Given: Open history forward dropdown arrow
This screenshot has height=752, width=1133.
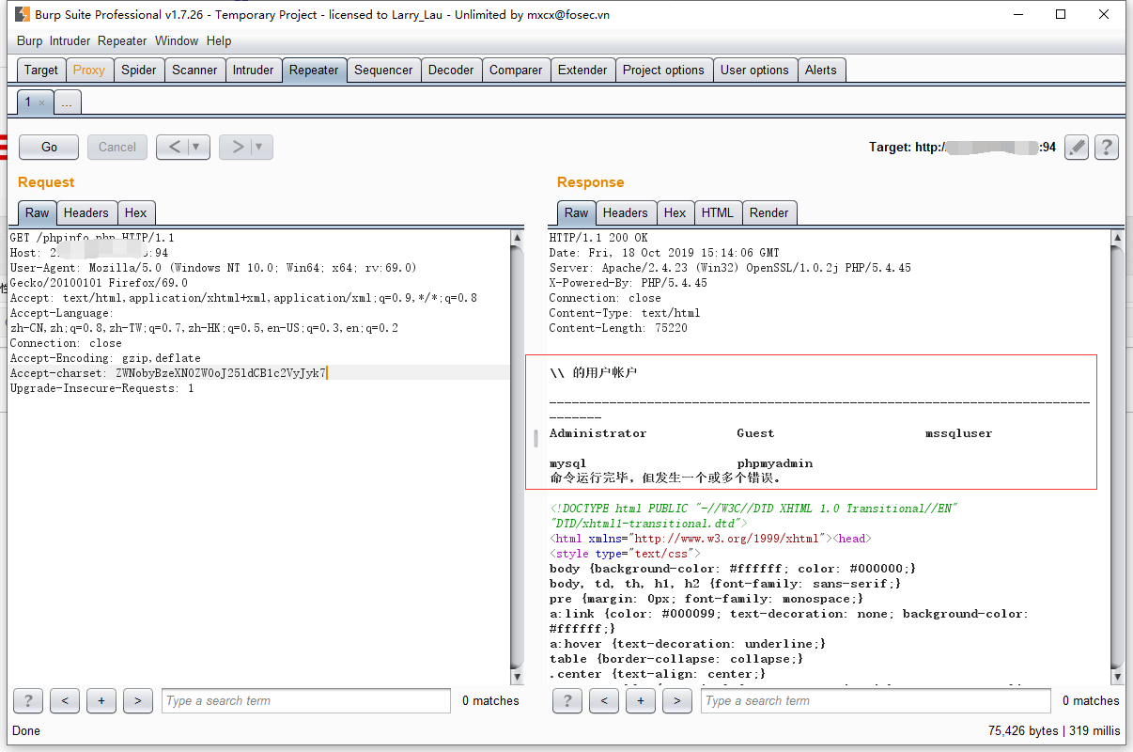Looking at the screenshot, I should click(261, 147).
